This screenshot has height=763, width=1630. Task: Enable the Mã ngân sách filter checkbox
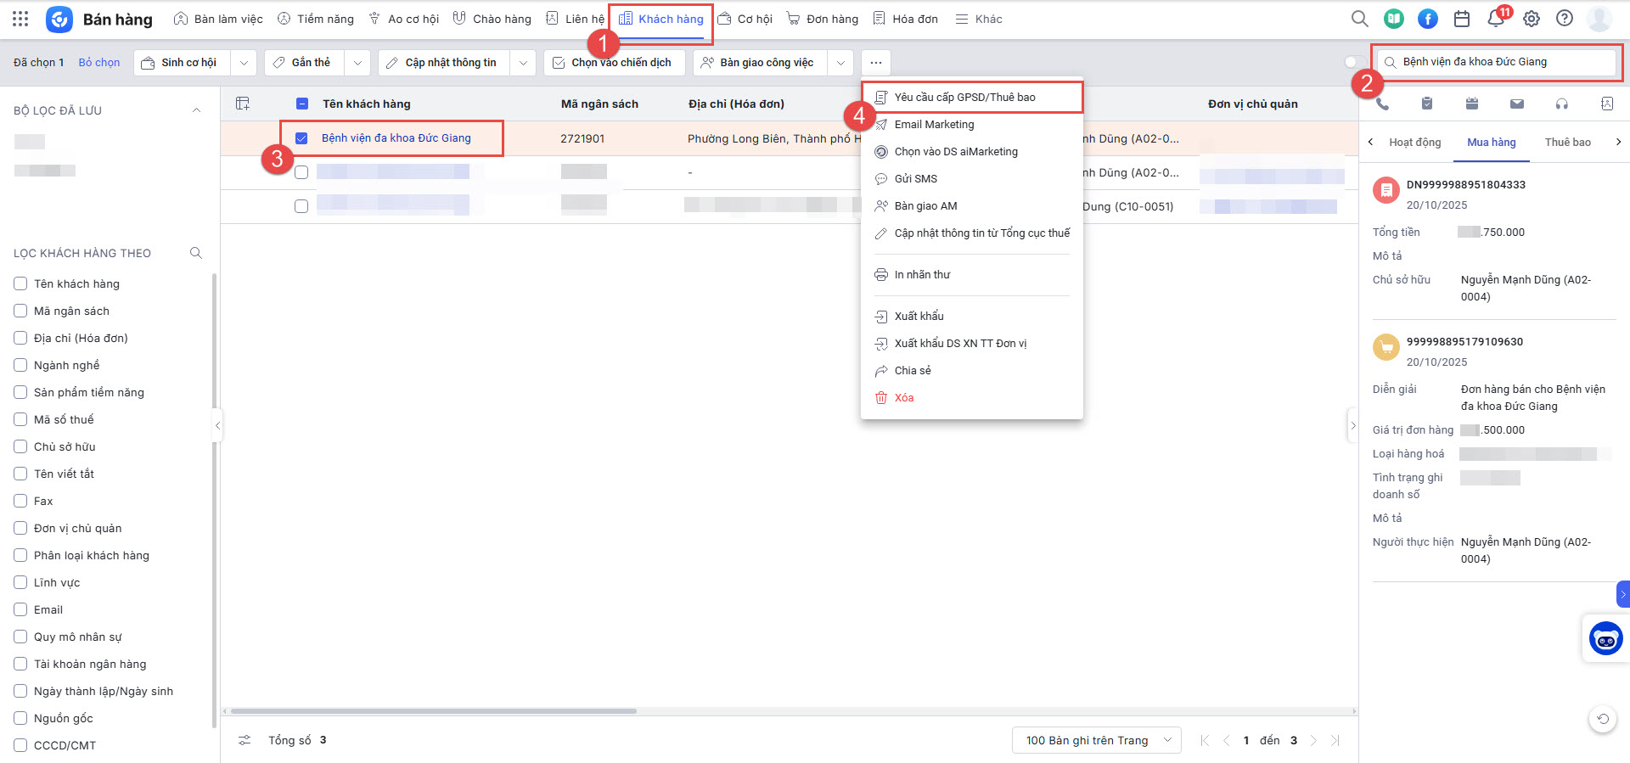point(20,311)
